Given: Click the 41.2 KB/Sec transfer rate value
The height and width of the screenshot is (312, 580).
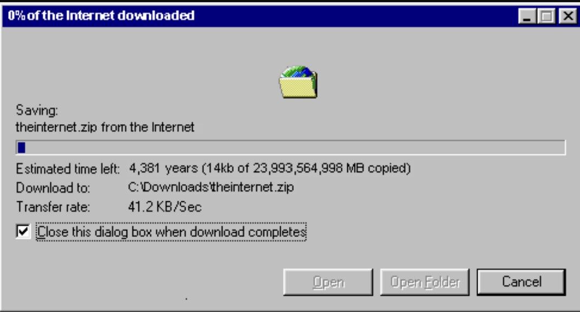Looking at the screenshot, I should click(x=164, y=206).
